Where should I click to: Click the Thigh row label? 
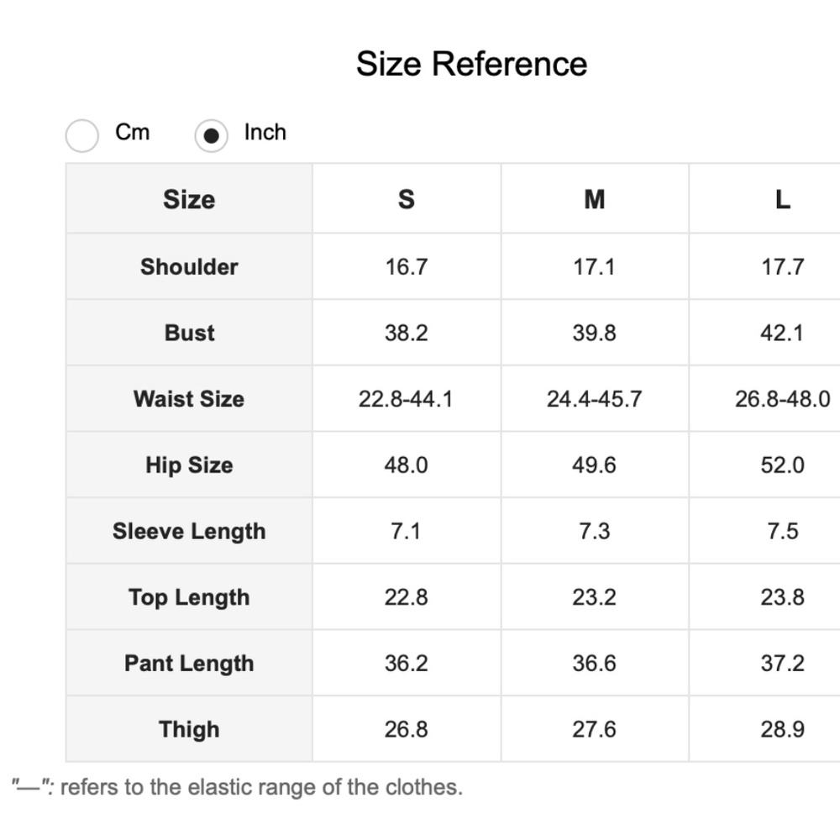click(x=189, y=730)
